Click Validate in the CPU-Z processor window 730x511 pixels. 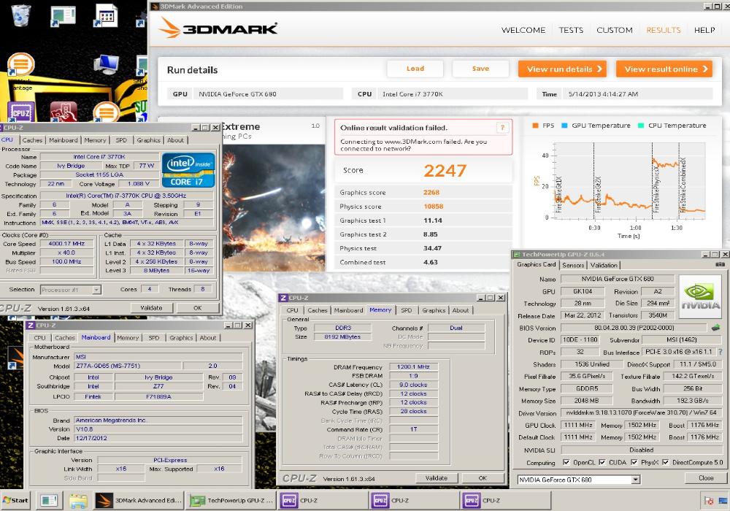point(151,307)
